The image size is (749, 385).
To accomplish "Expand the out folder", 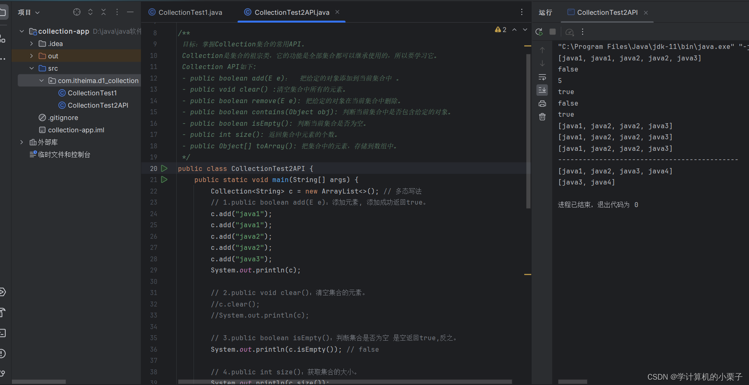I will click(32, 56).
